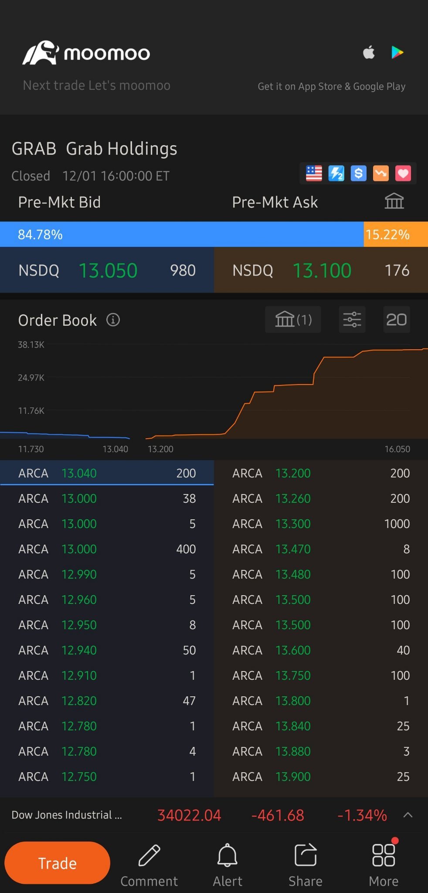Screen dimensions: 428x893
Task: Select ARCA ask row at 13.260
Action: [321, 498]
